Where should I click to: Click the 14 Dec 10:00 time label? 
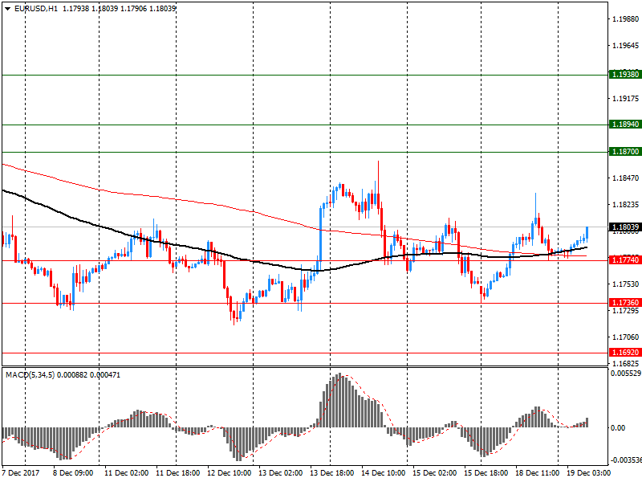(x=384, y=473)
